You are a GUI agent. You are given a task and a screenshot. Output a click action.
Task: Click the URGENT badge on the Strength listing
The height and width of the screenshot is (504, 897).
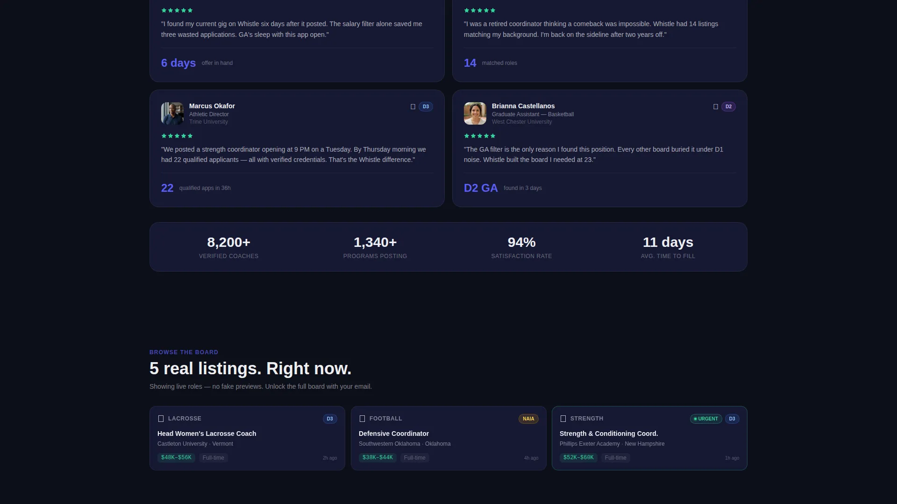(x=706, y=419)
